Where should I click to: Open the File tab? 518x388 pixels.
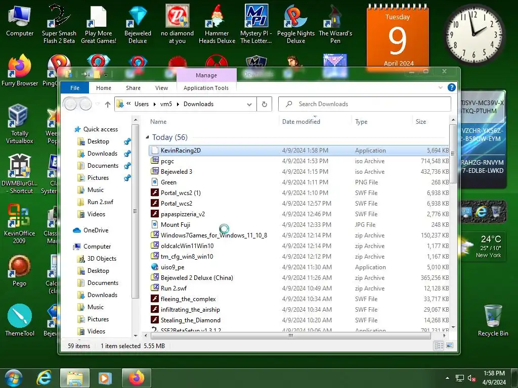click(75, 88)
